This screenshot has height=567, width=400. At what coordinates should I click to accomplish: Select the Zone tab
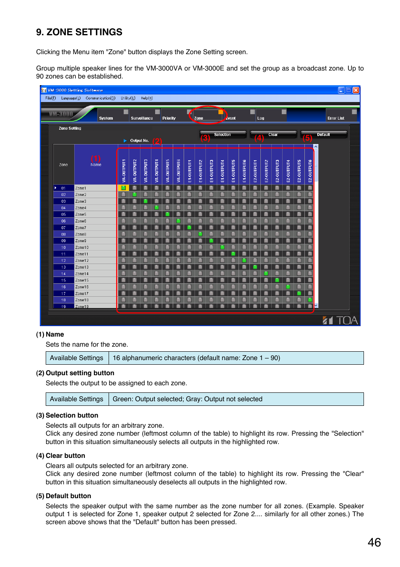[x=208, y=115]
